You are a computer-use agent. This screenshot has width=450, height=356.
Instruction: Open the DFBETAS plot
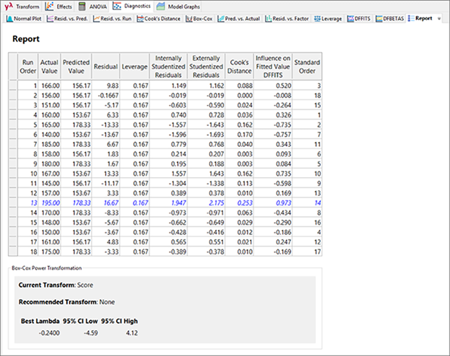(x=390, y=19)
